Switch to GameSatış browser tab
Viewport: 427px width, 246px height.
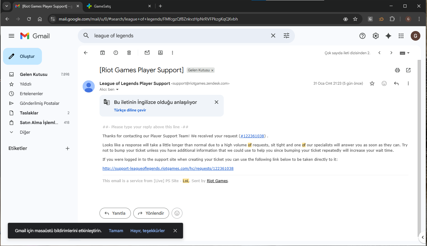point(119,6)
